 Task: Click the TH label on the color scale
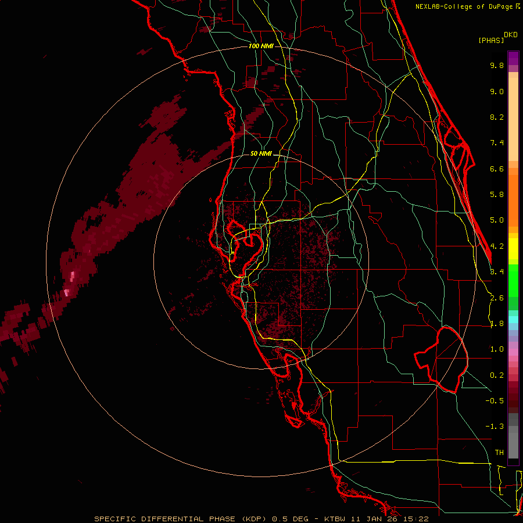[x=499, y=453]
